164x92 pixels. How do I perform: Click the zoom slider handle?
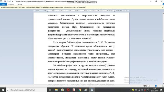pyautogui.click(x=156, y=86)
